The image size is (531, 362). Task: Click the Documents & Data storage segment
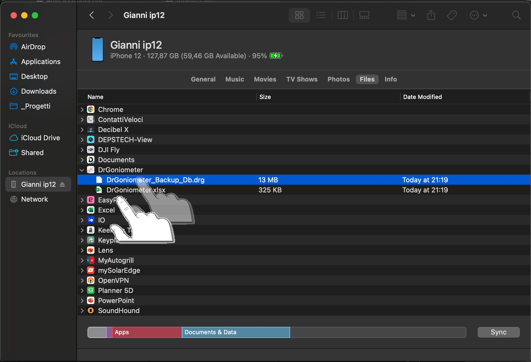click(x=236, y=332)
